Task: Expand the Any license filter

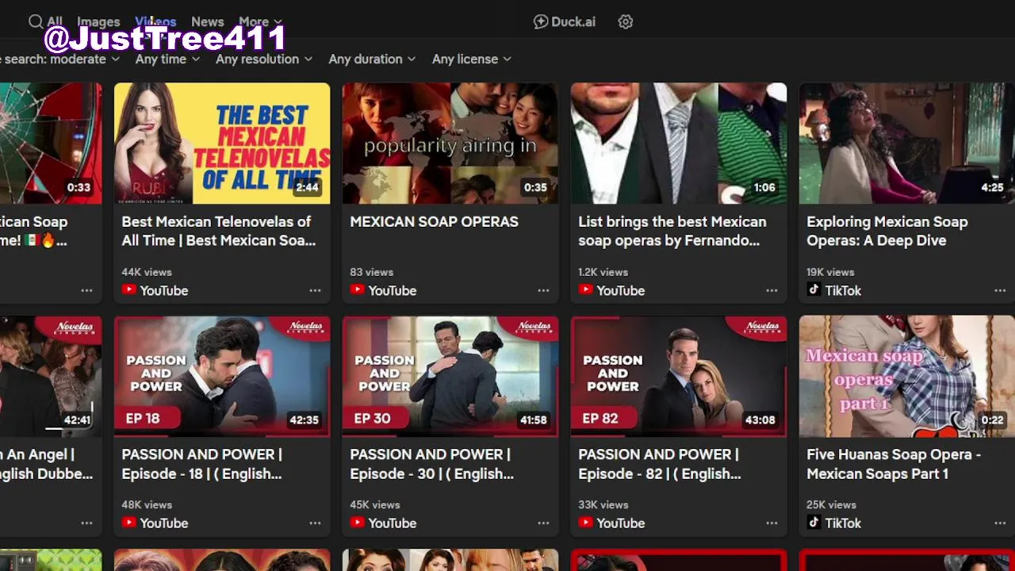Action: [471, 59]
